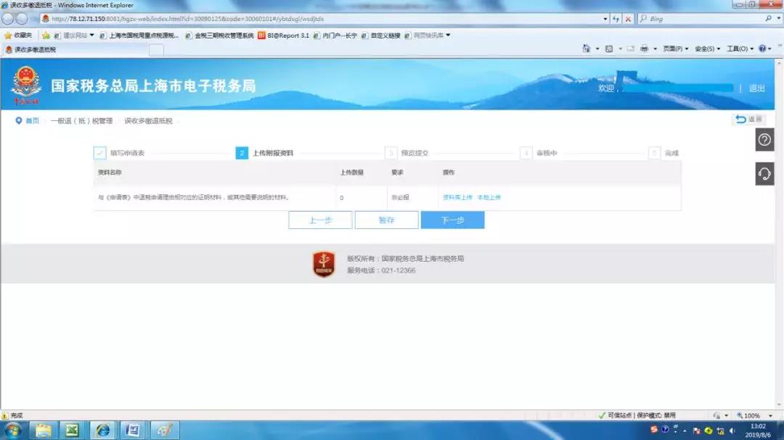Click the tax bureau emblem in the header
This screenshot has width=784, height=440.
(27, 85)
